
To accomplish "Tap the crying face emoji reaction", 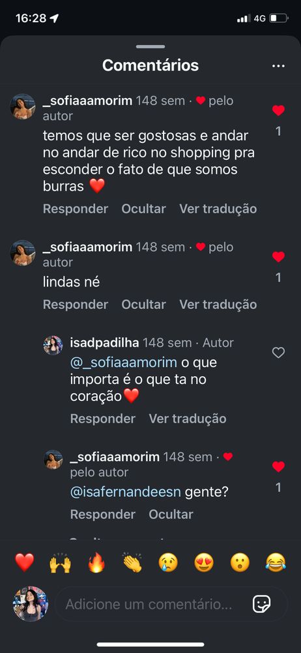I will (168, 563).
